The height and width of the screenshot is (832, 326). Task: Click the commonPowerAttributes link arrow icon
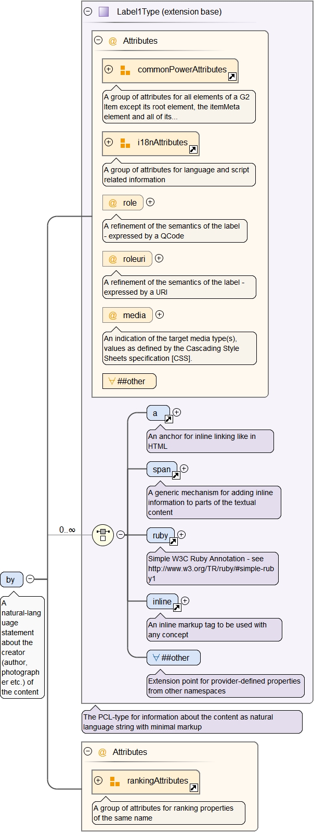click(232, 77)
